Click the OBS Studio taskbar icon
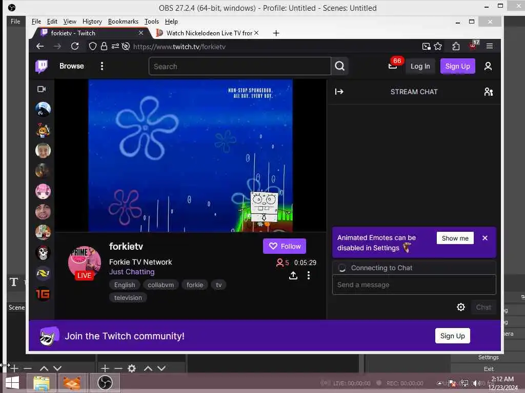The height and width of the screenshot is (393, 525). coord(105,383)
